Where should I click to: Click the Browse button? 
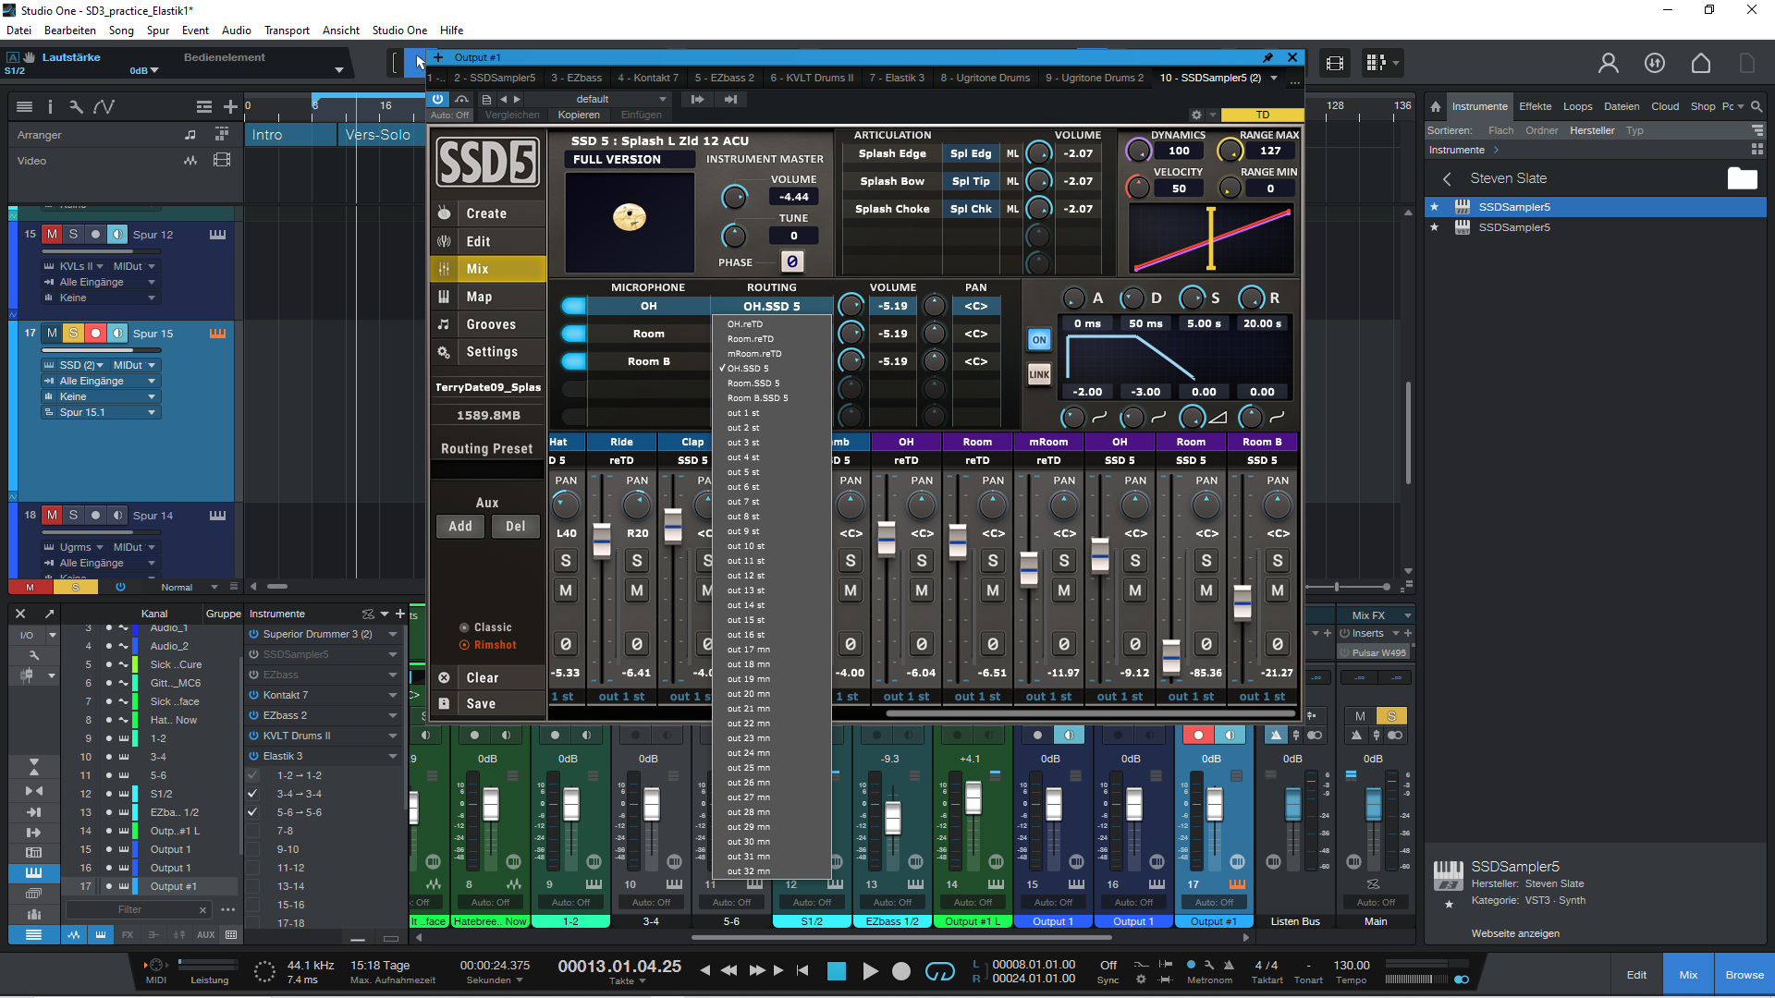(x=1744, y=975)
